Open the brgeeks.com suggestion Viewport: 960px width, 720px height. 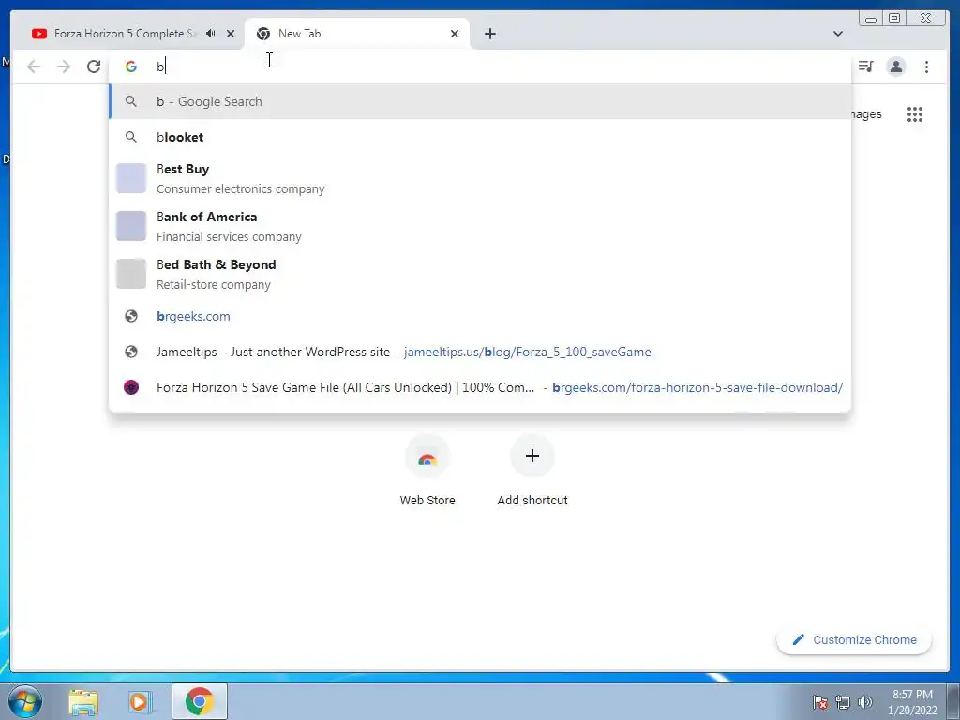pyautogui.click(x=480, y=317)
